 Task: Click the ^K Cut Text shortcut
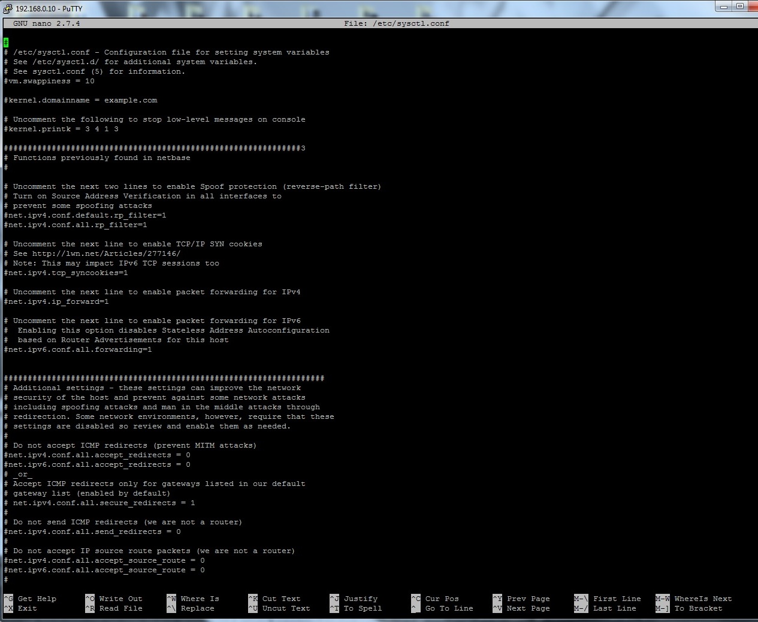[x=274, y=599]
